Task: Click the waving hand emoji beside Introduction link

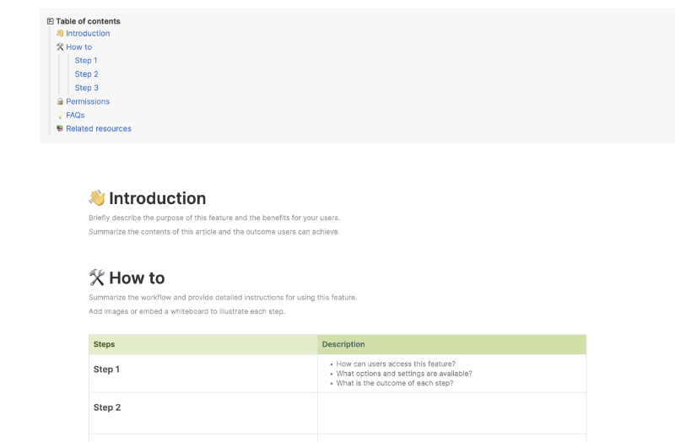Action: pyautogui.click(x=60, y=34)
